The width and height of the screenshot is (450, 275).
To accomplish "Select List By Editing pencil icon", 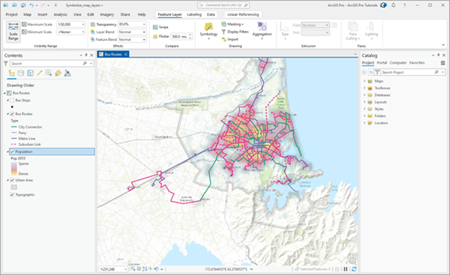I will [x=40, y=74].
